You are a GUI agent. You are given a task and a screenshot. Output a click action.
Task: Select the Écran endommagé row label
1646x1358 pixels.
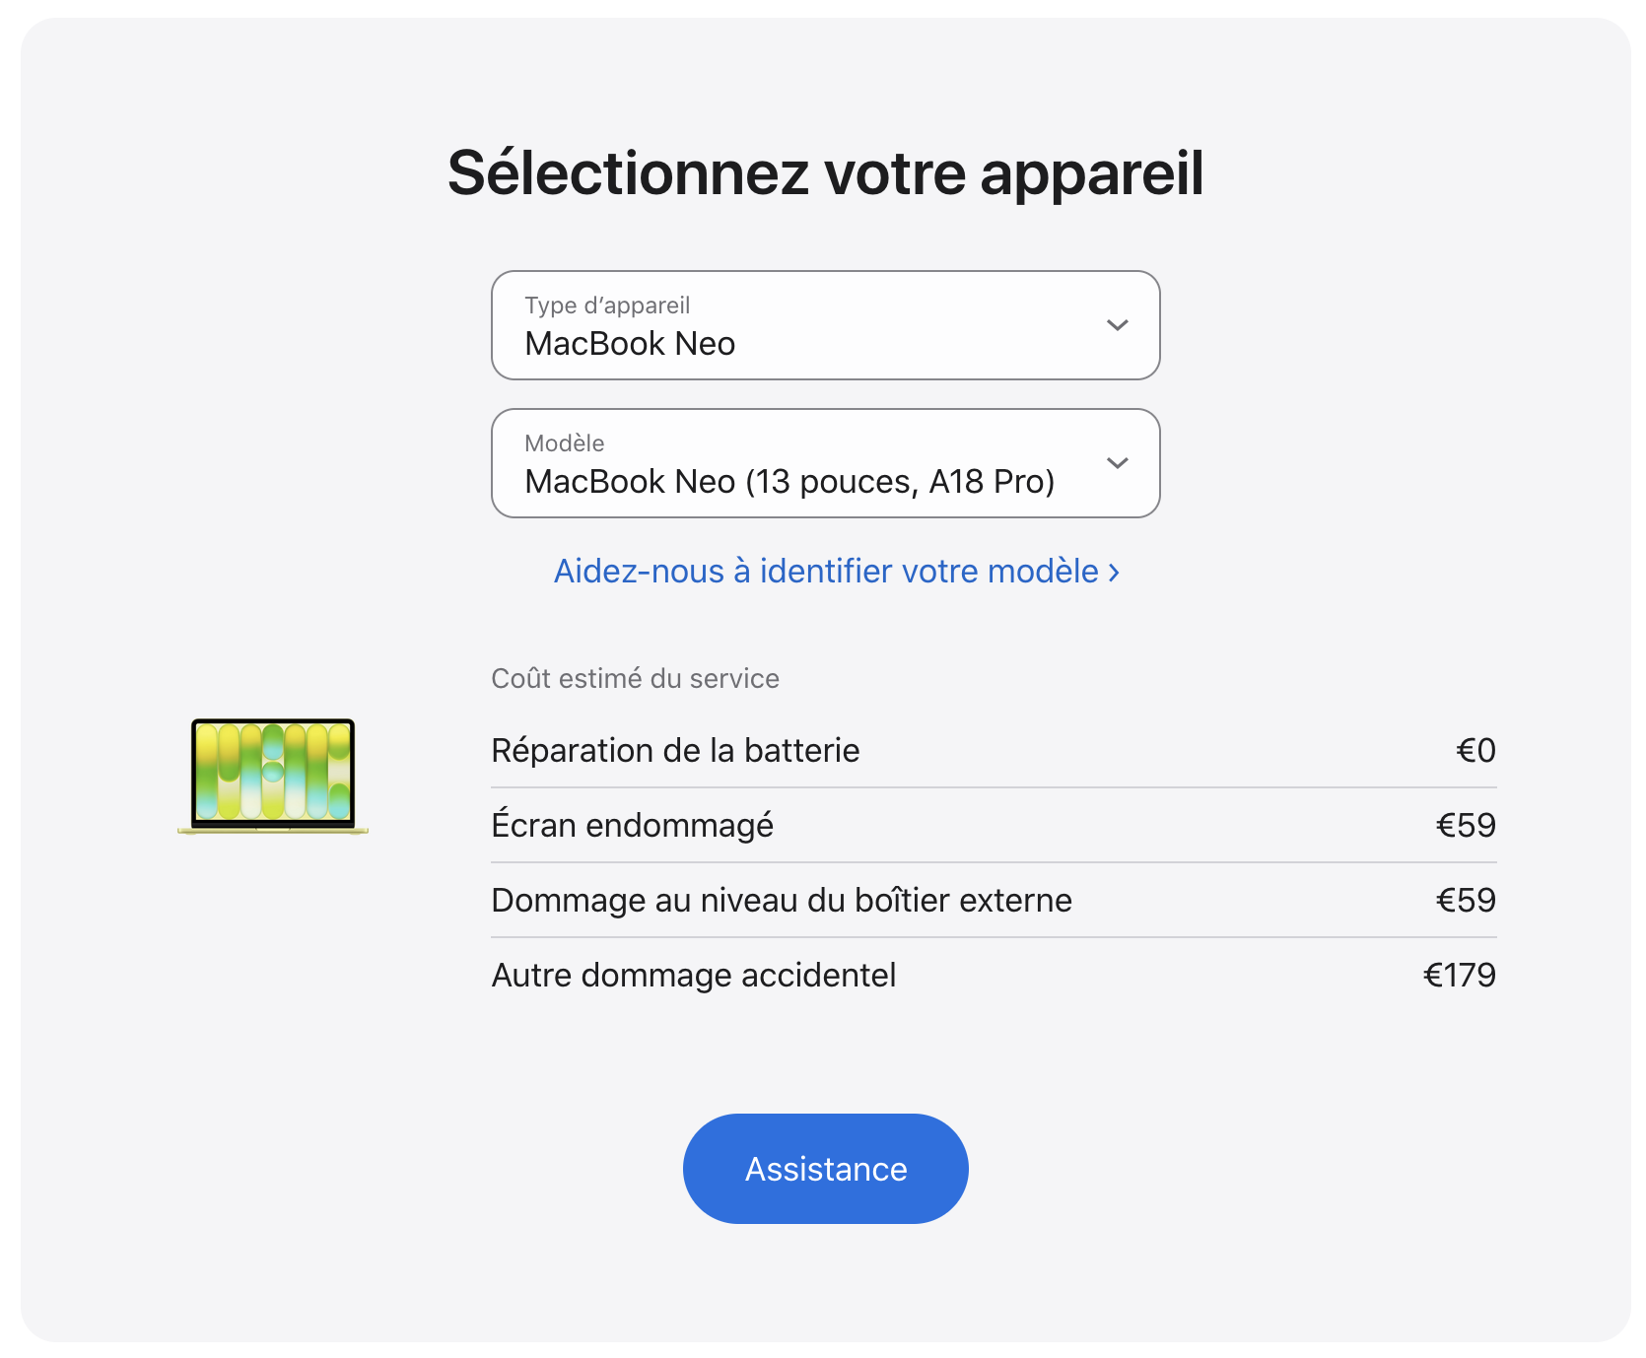pos(632,826)
